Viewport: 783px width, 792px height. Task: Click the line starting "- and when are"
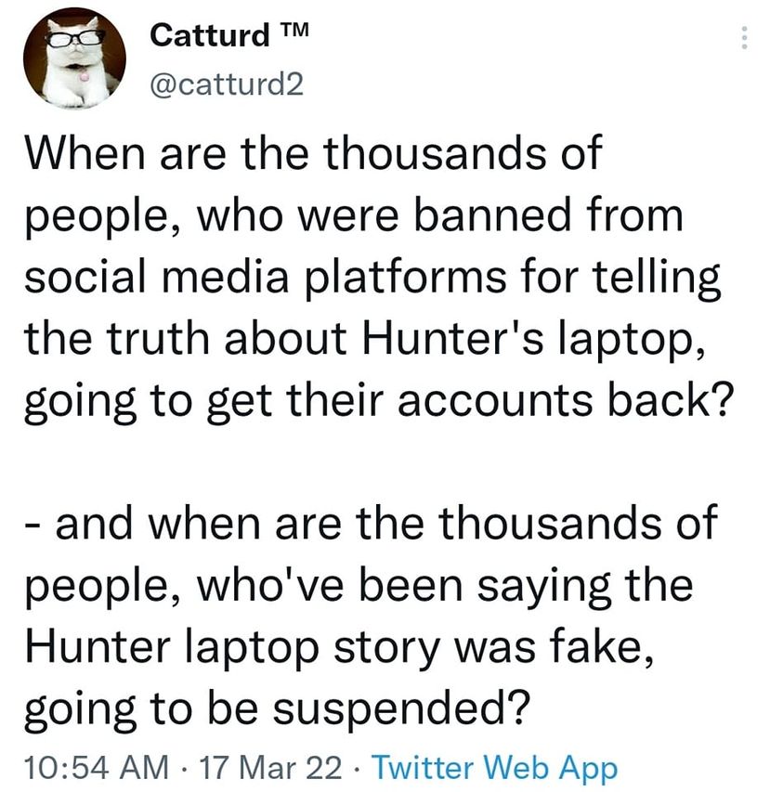(x=370, y=525)
